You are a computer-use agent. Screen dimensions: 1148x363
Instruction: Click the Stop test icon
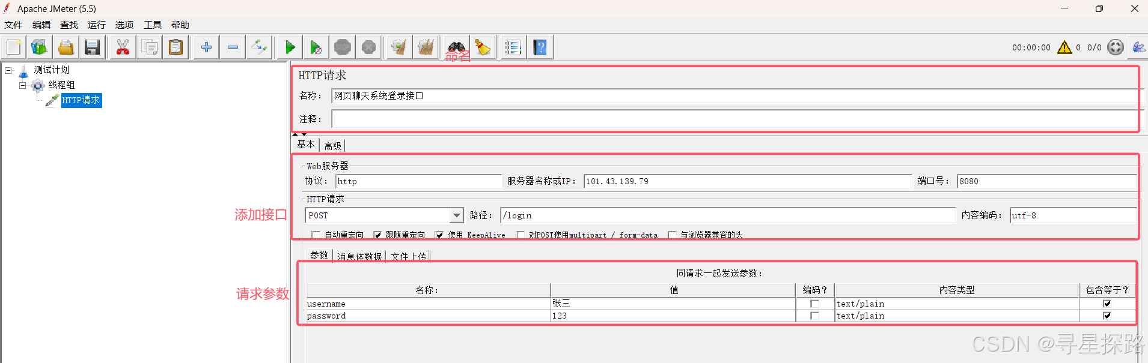coord(343,47)
